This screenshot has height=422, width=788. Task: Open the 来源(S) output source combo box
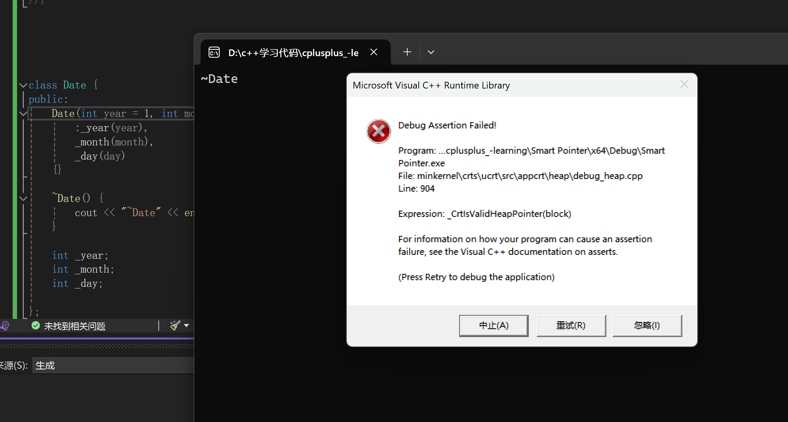(x=113, y=365)
